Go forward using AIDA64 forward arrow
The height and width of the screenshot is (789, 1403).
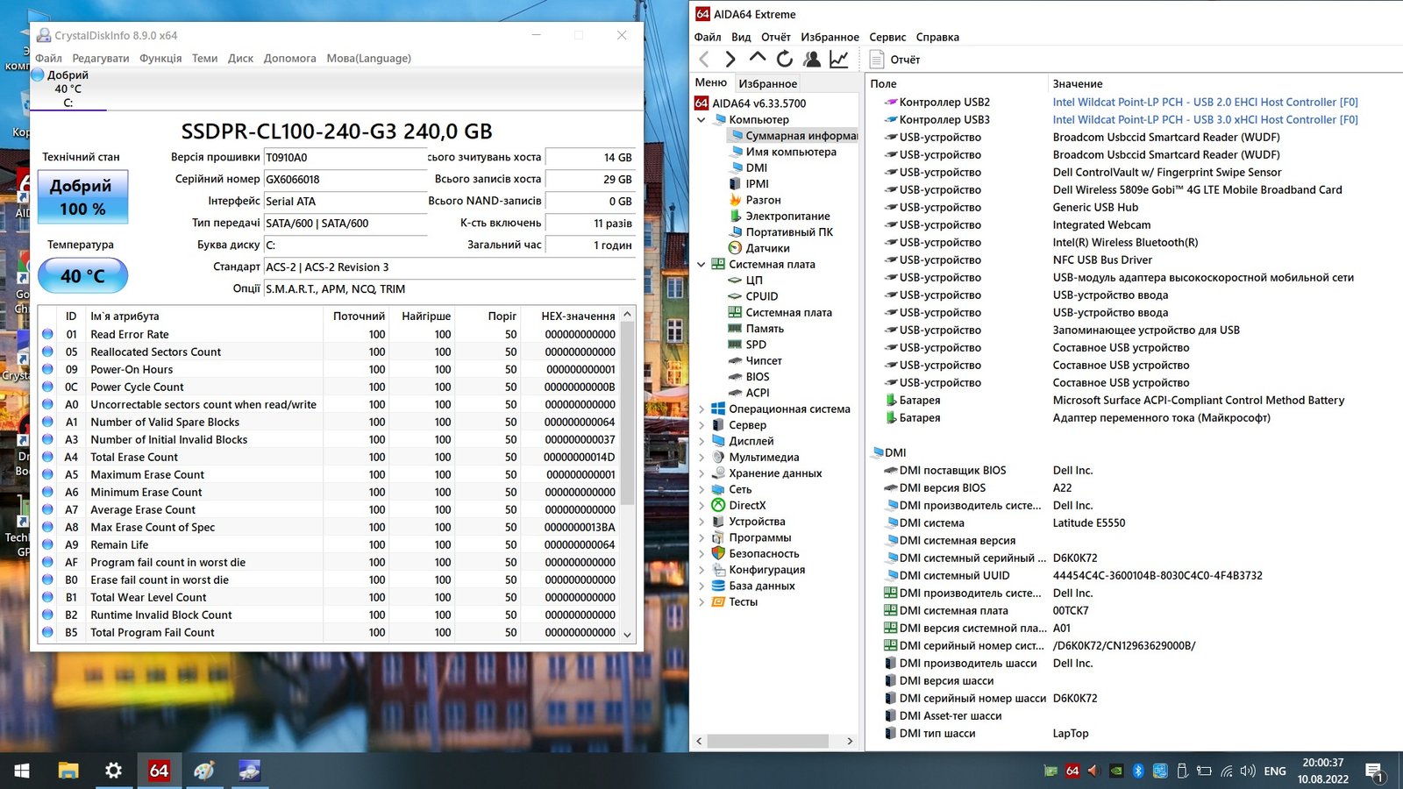click(x=730, y=59)
